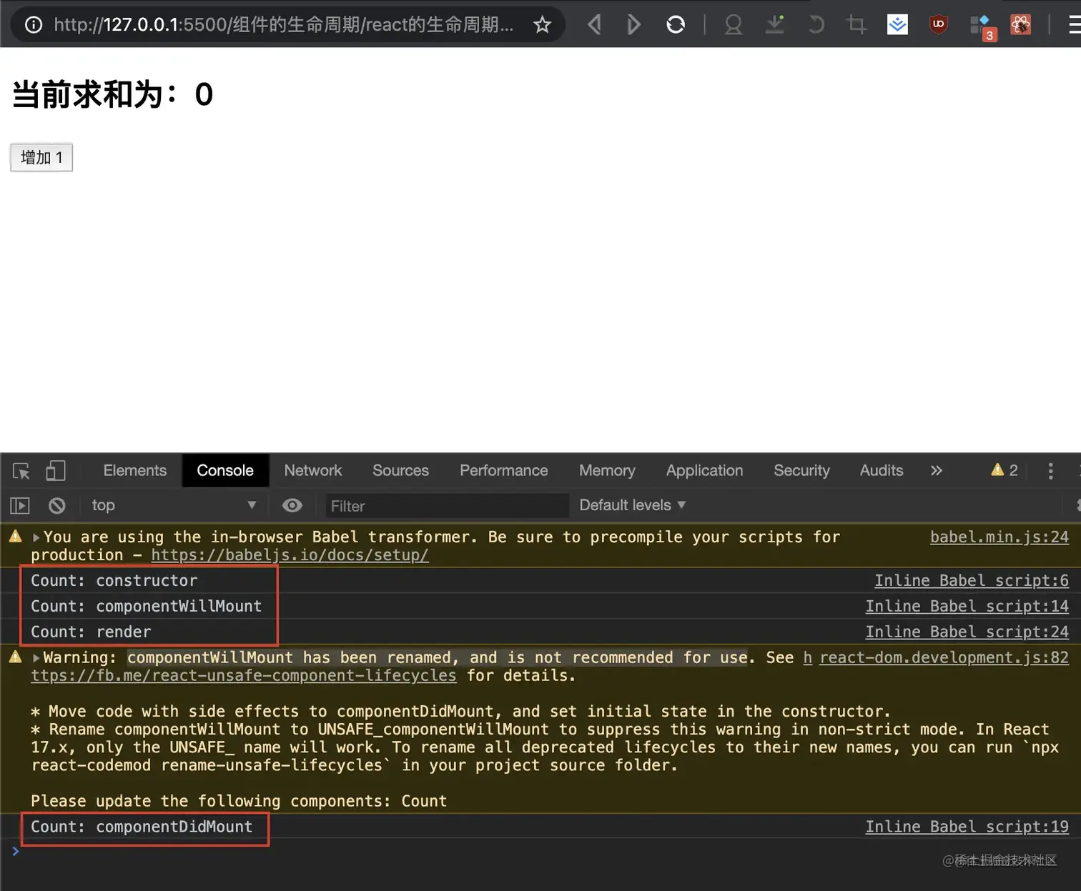The height and width of the screenshot is (891, 1081).
Task: Clear the console output
Action: point(57,506)
